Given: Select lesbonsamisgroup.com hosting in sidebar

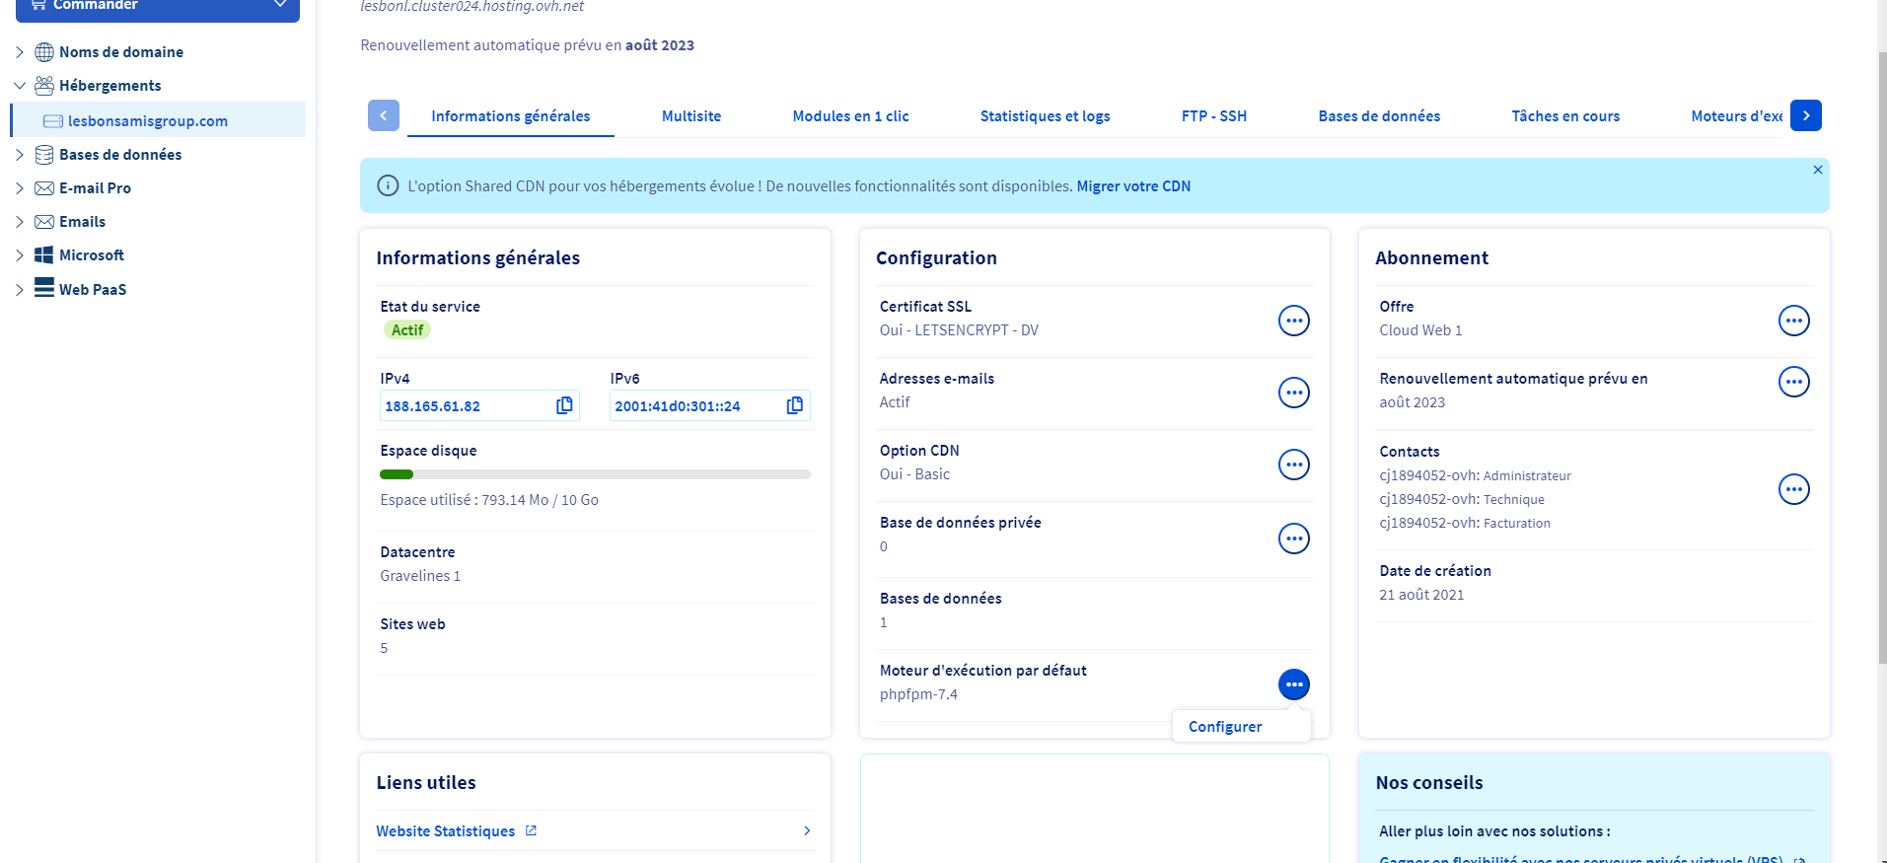Looking at the screenshot, I should click(x=147, y=121).
